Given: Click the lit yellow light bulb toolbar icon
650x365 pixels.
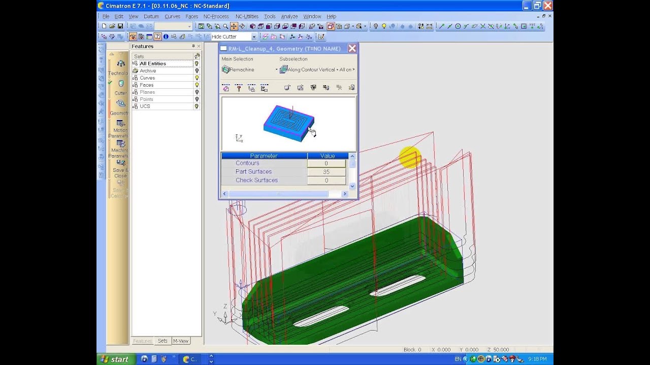Looking at the screenshot, I should 384,26.
